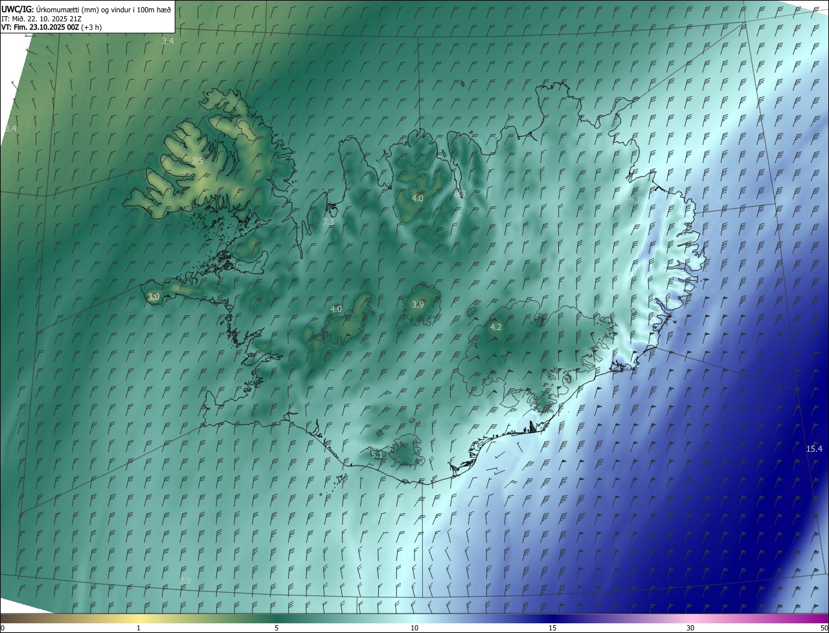829x633 pixels.
Task: Click the 15.4 value in the dark blue band
Action: tap(814, 449)
